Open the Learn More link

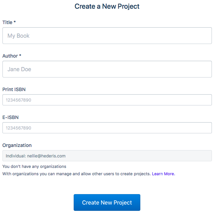[x=163, y=174]
